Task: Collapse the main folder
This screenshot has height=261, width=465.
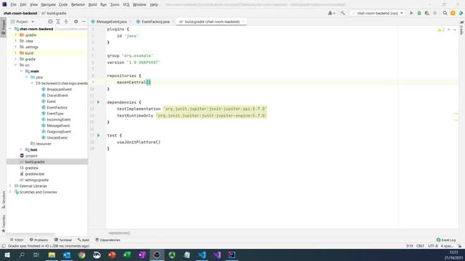Action: tap(21, 71)
